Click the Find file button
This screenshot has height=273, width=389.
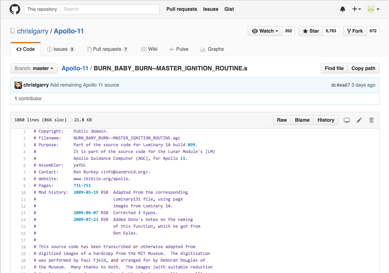coord(334,68)
